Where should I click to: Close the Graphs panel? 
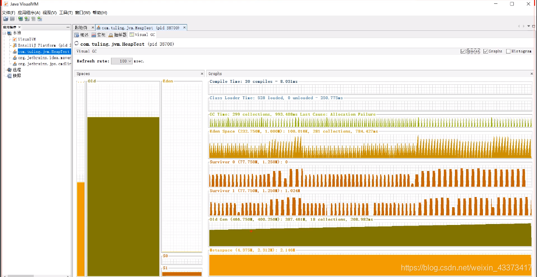click(x=532, y=74)
